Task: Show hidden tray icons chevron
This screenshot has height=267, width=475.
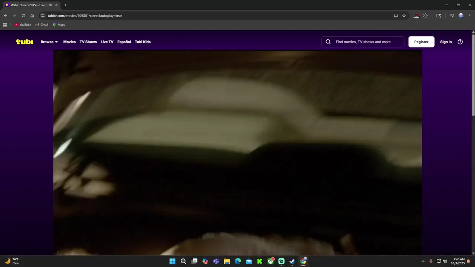Action: click(423, 261)
